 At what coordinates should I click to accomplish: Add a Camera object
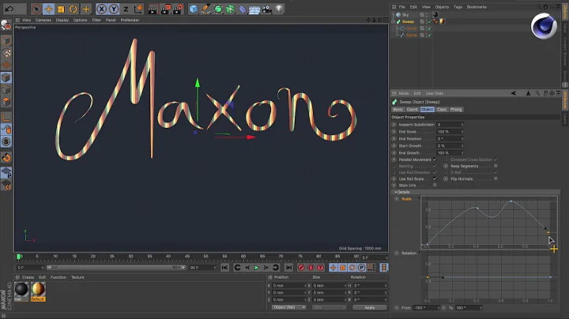267,9
